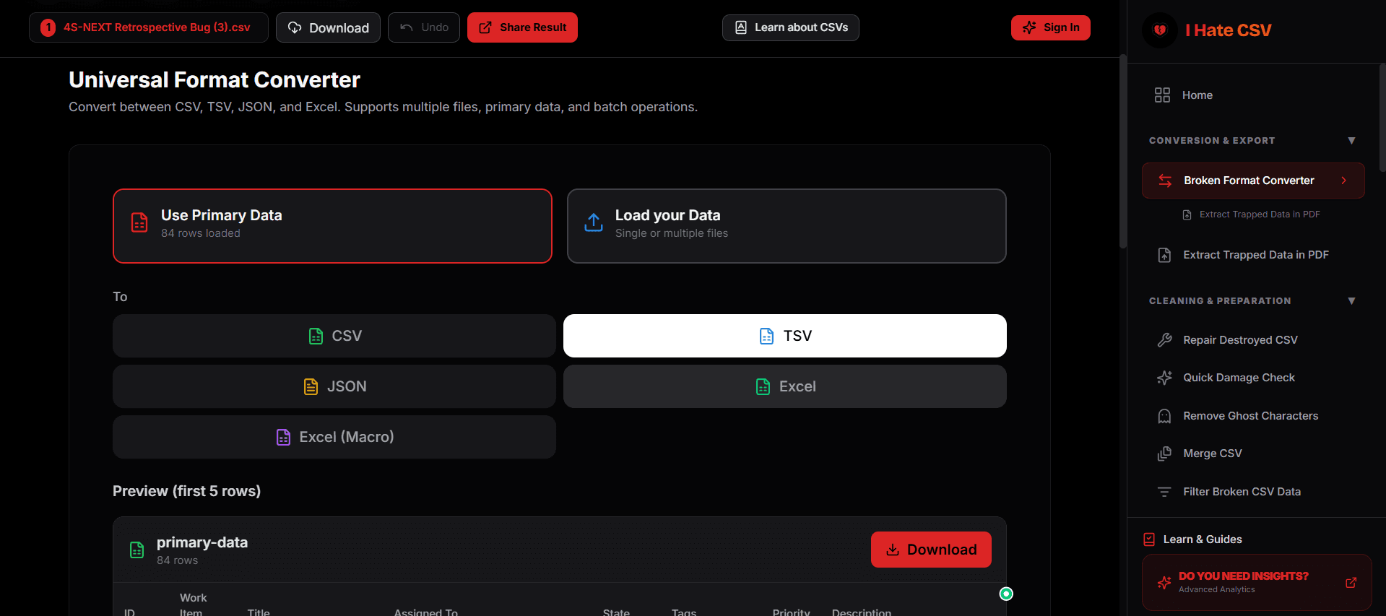Click the Share Result button
The height and width of the screenshot is (616, 1386).
click(x=522, y=27)
